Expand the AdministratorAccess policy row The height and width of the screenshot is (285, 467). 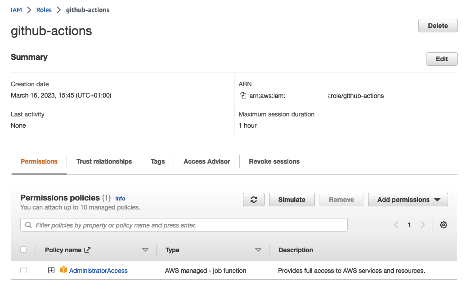(x=51, y=270)
